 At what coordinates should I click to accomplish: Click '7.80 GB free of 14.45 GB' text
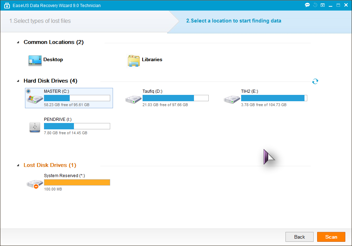click(x=65, y=133)
